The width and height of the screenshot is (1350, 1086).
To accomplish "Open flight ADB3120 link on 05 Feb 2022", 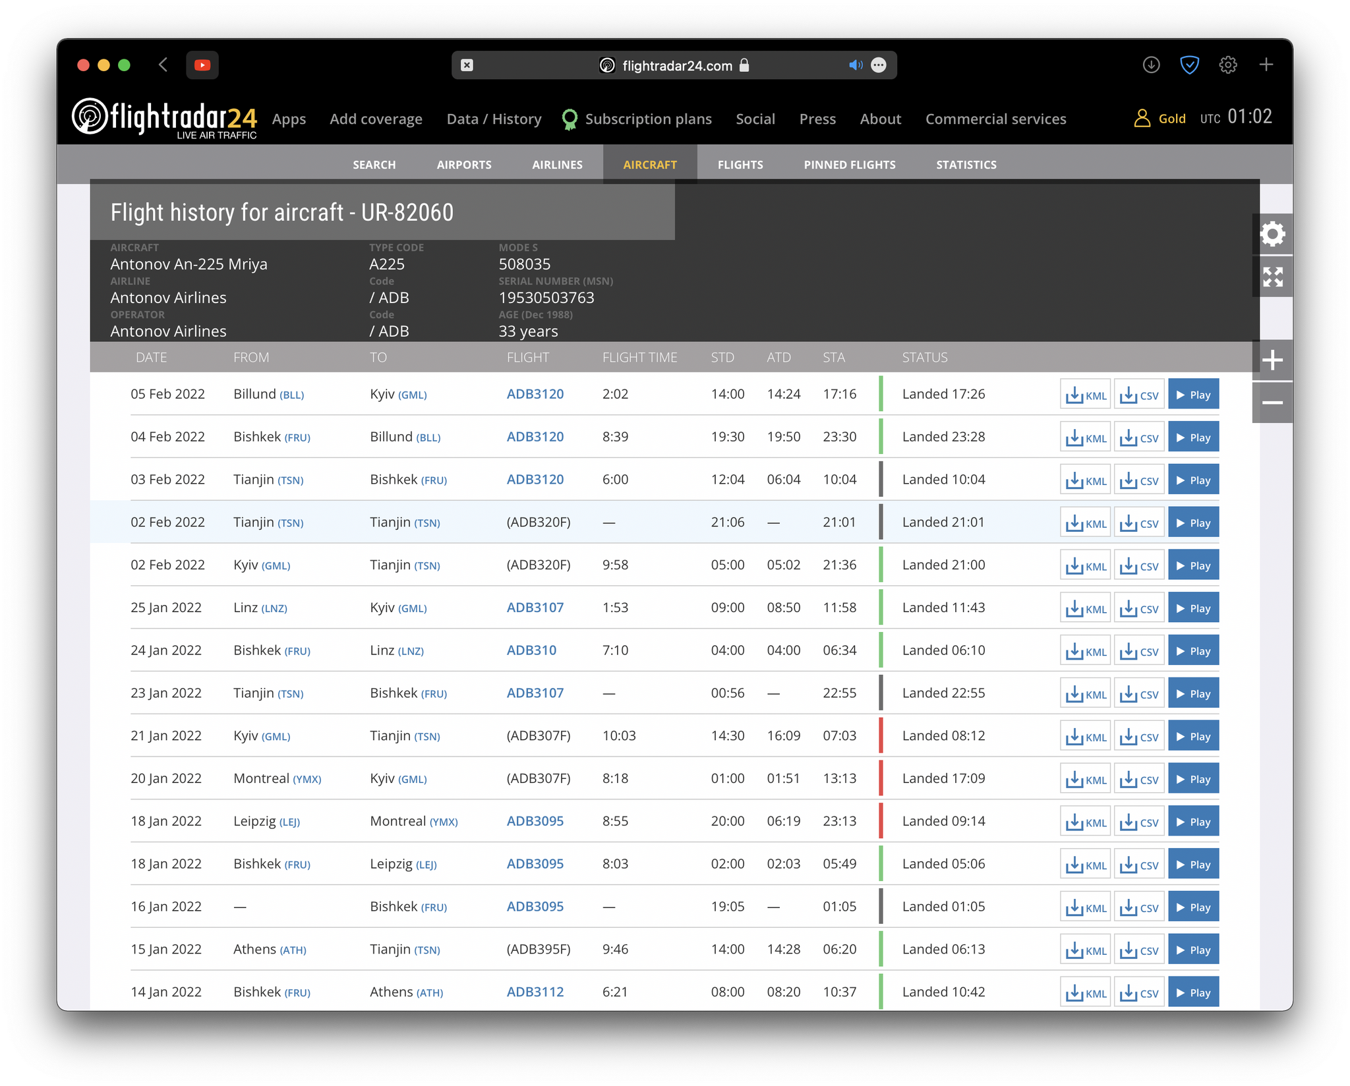I will (535, 394).
